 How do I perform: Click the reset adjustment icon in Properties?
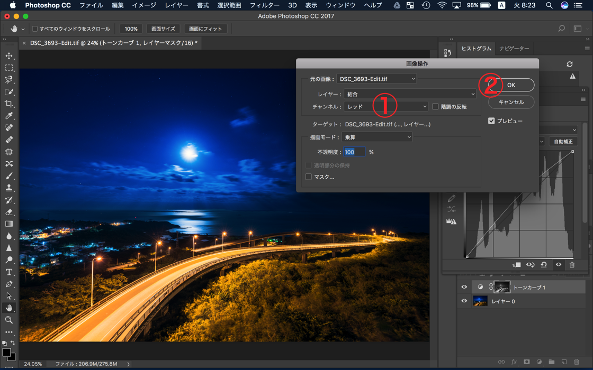[x=544, y=265]
